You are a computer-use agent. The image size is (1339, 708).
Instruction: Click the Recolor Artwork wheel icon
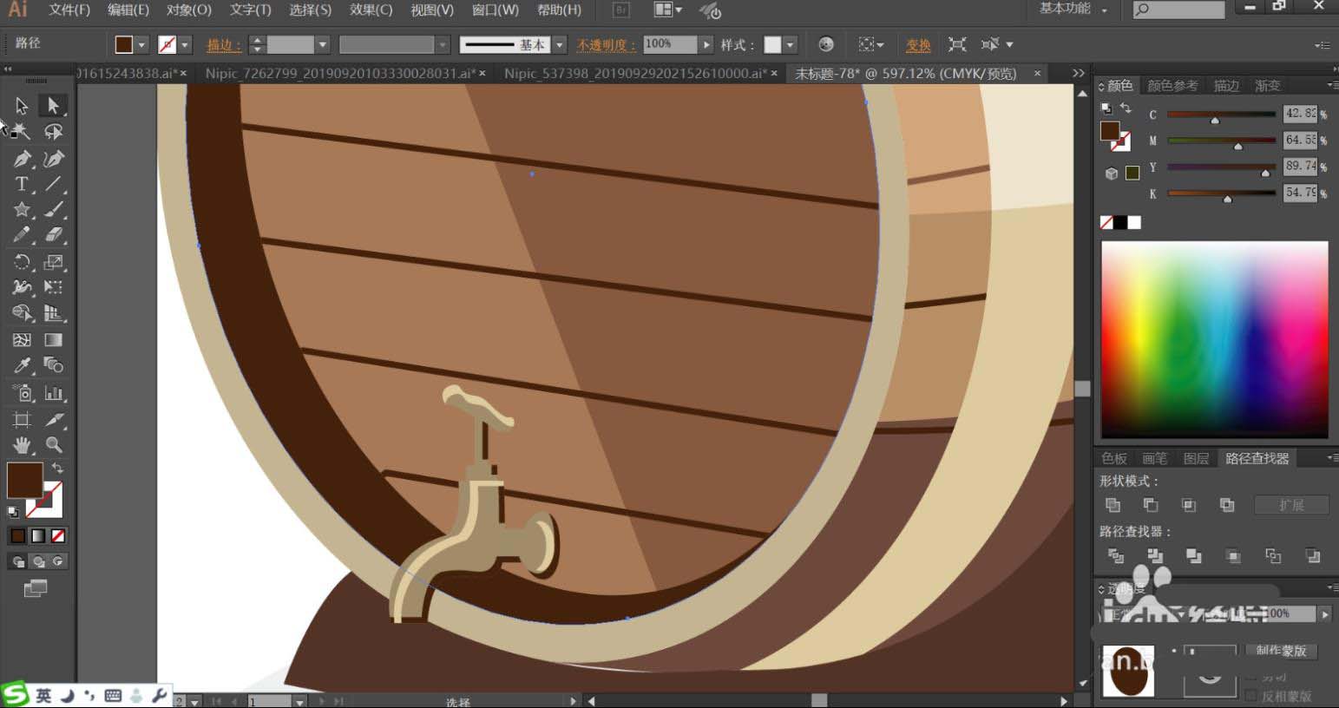tap(826, 44)
